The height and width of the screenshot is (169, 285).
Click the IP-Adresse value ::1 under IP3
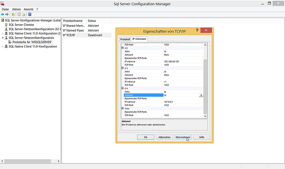coord(165,82)
